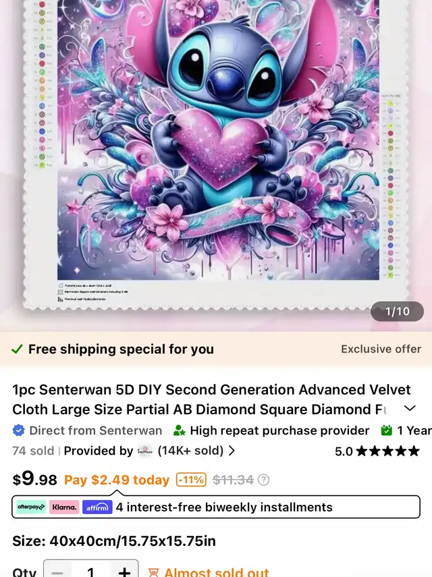Click the price info question mark icon

pyautogui.click(x=263, y=480)
